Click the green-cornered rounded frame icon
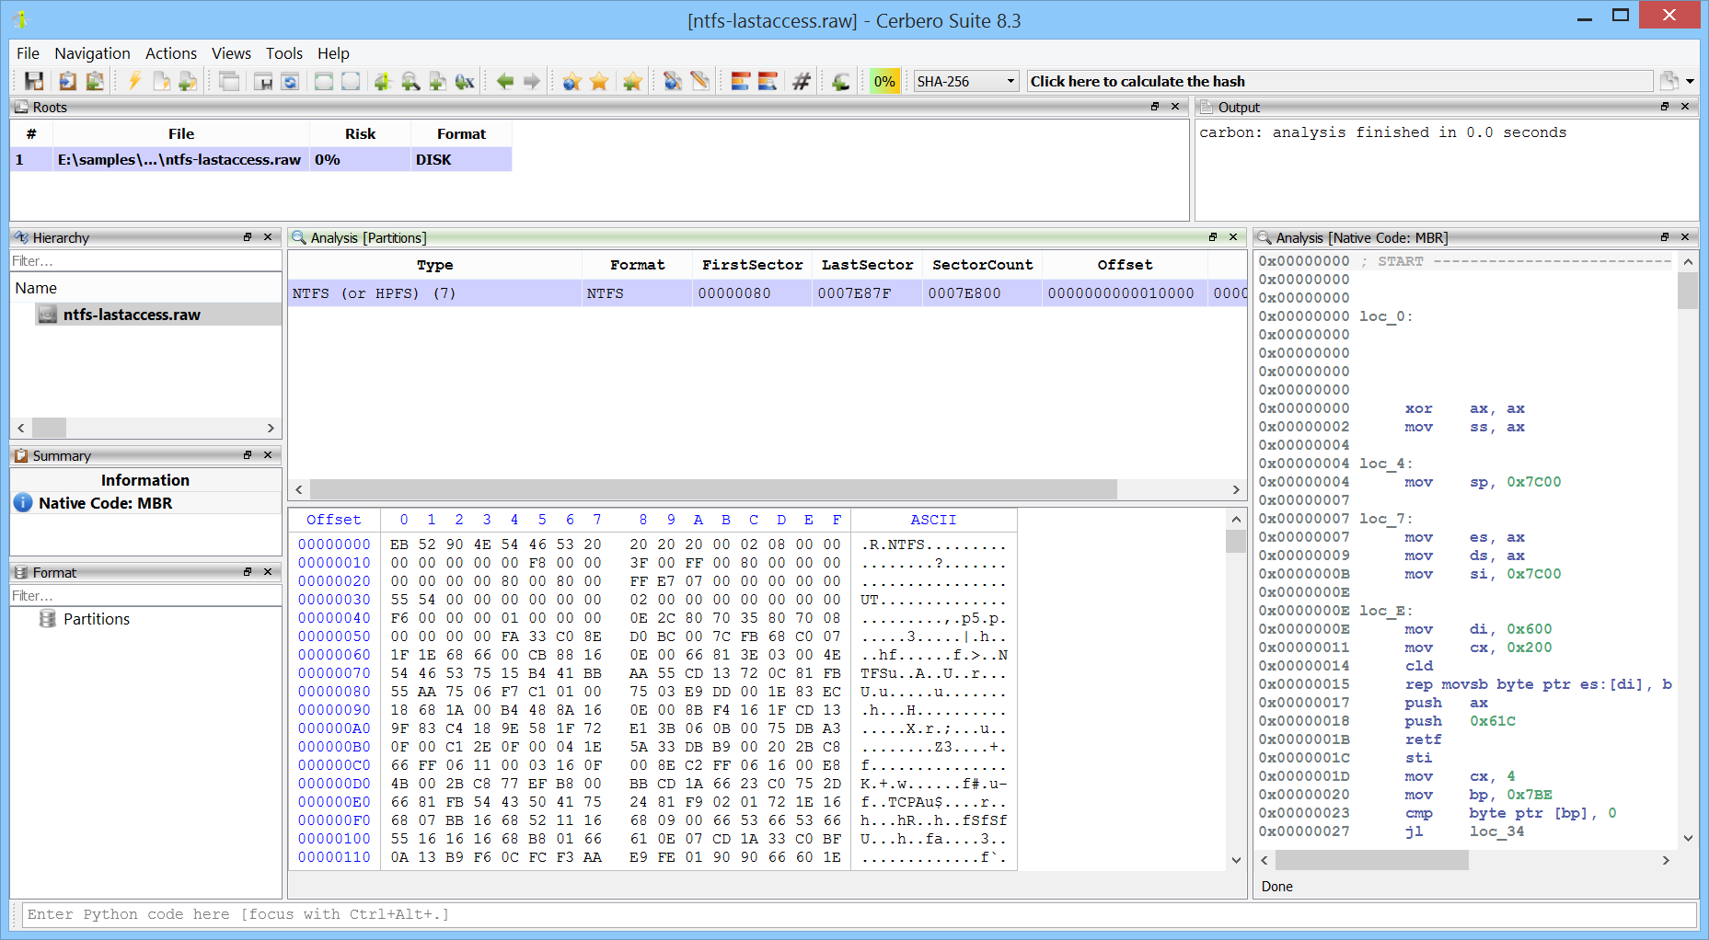Image resolution: width=1709 pixels, height=940 pixels. [x=324, y=81]
